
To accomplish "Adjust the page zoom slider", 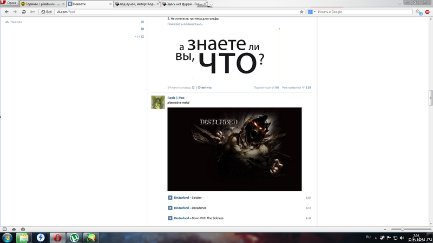I will point(402,230).
